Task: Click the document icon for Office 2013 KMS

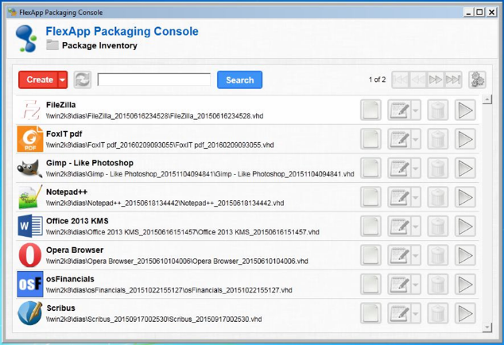Action: (x=370, y=227)
